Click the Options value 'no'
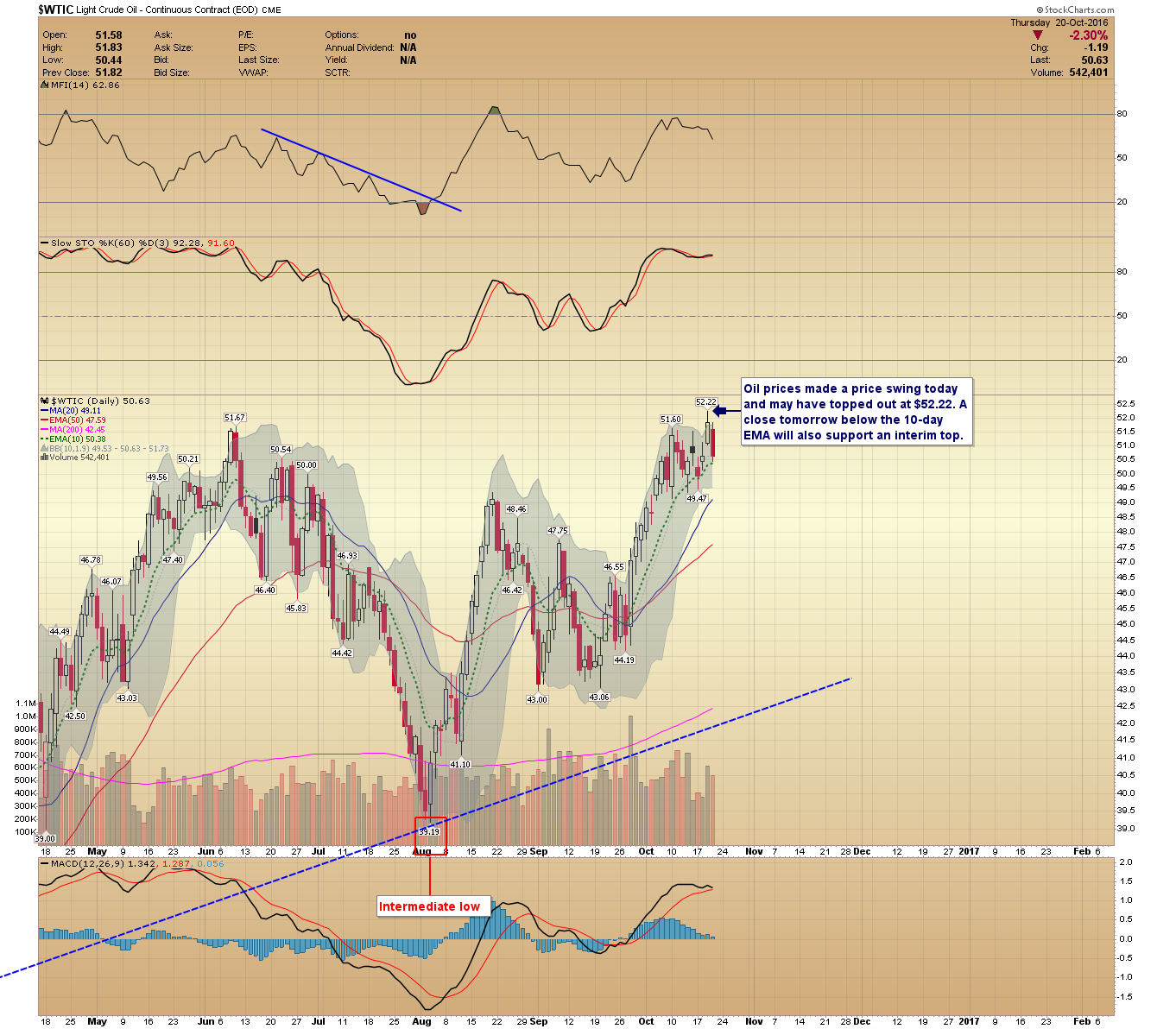Viewport: 1157px width, 1029px height. click(410, 35)
